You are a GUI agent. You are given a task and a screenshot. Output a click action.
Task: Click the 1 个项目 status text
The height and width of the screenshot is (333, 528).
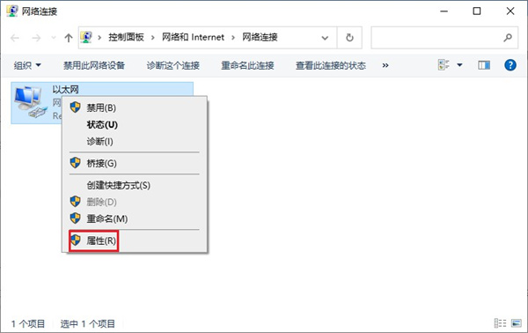28,324
